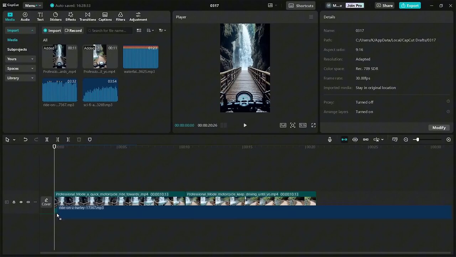Click the Delete clip icon
The height and width of the screenshot is (257, 456).
79,140
